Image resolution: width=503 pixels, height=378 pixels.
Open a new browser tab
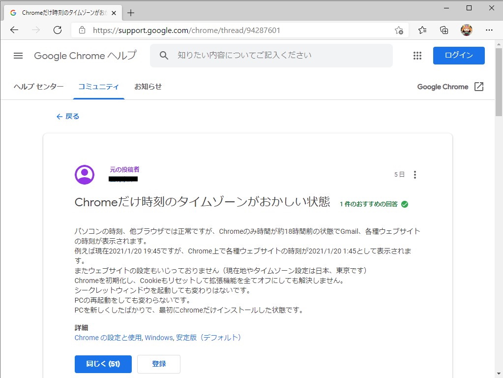pos(131,13)
